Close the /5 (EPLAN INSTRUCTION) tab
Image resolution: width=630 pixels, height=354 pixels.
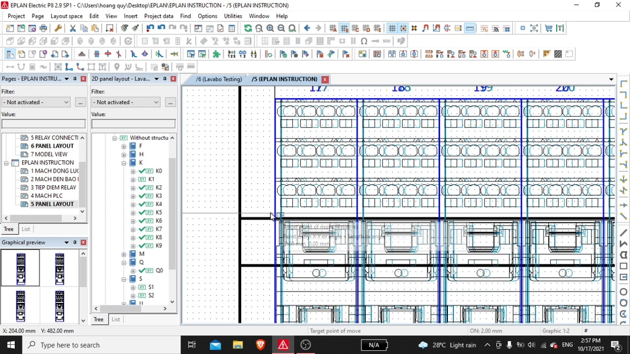click(325, 79)
